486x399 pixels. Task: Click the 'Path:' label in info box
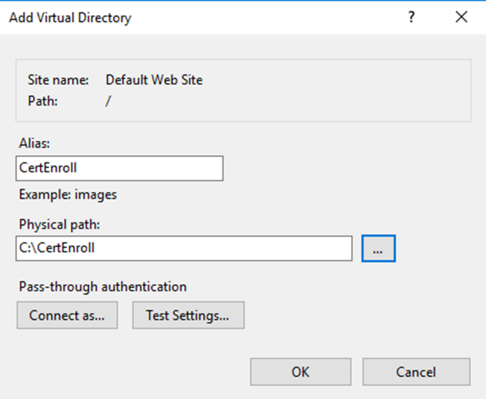click(43, 101)
